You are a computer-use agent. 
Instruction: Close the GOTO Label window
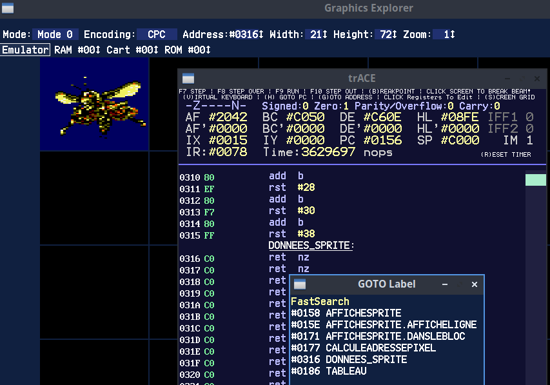475,284
